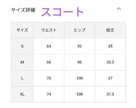Click the サイズ詳細 section title

(23, 10)
